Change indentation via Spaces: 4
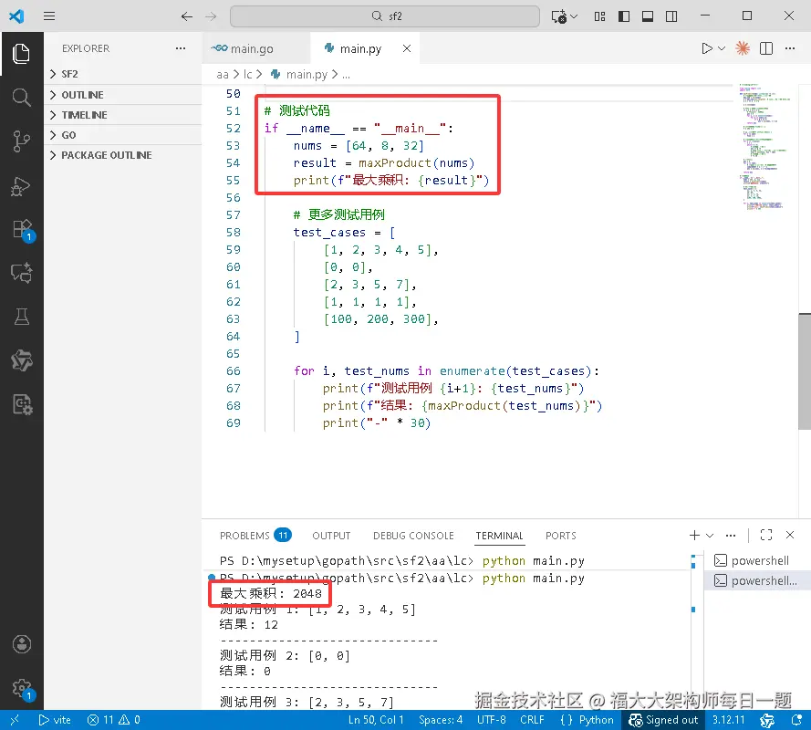The height and width of the screenshot is (730, 811). pyautogui.click(x=441, y=720)
